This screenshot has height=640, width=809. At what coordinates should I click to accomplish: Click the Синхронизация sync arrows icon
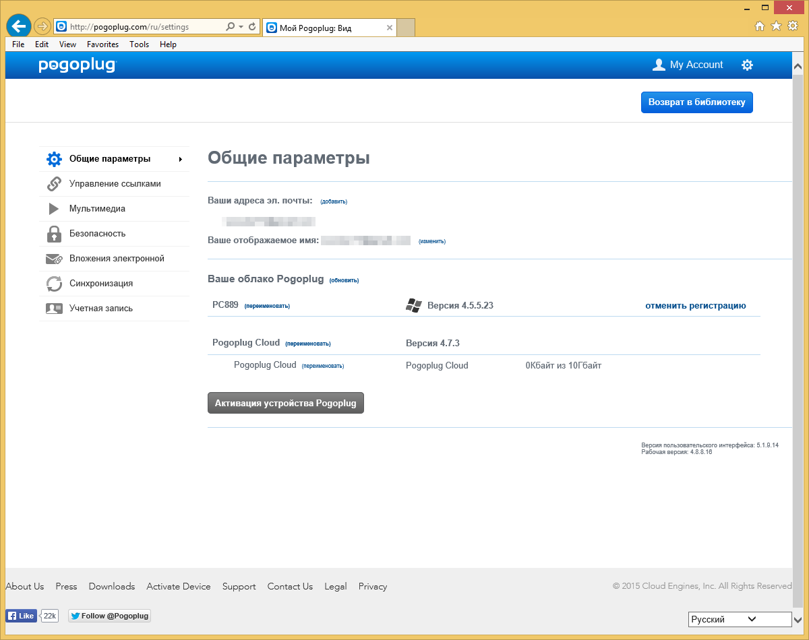pos(54,284)
